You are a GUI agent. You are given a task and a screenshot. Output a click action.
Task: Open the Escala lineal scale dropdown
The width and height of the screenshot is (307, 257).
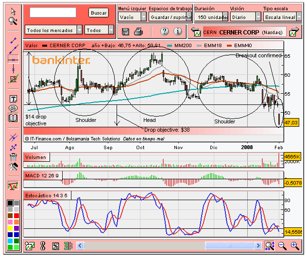[282, 17]
